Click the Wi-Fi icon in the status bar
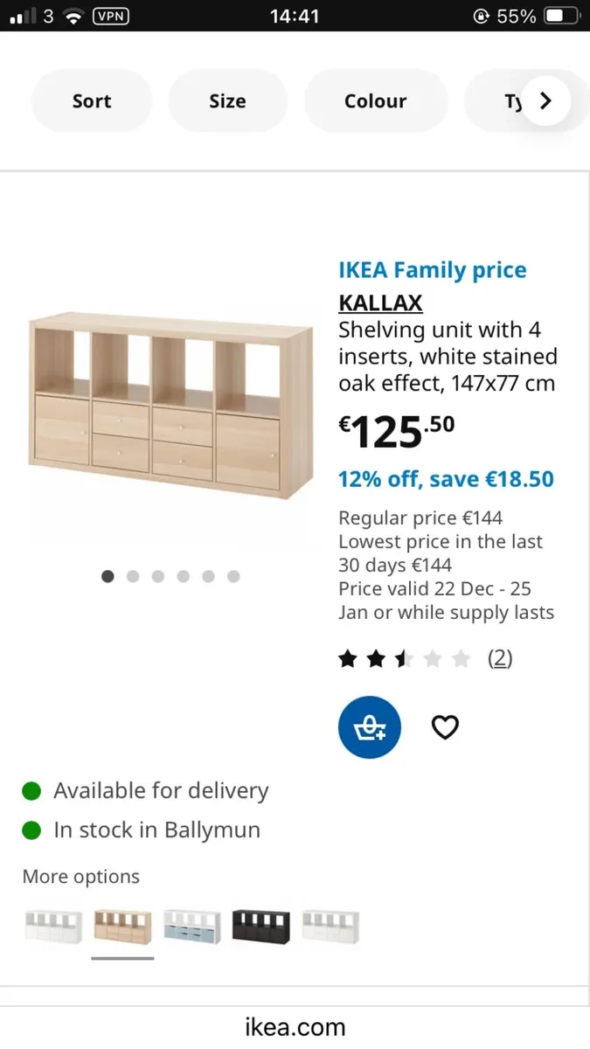The image size is (590, 1049). (x=73, y=14)
